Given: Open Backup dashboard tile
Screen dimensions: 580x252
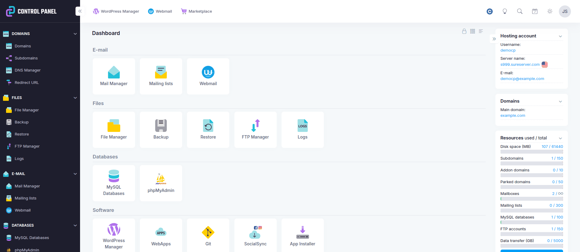Looking at the screenshot, I should [x=161, y=130].
